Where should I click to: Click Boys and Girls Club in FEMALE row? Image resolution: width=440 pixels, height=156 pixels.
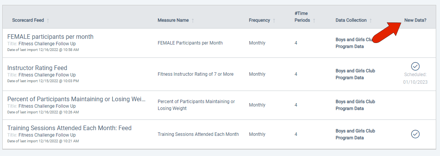click(x=355, y=40)
